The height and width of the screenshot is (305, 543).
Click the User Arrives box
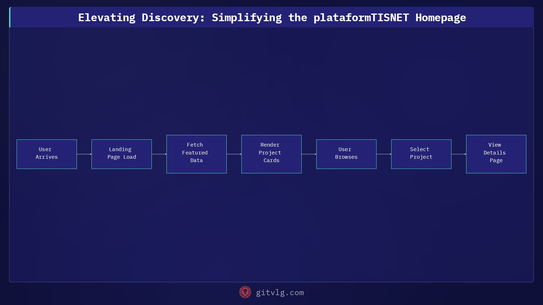(x=47, y=154)
